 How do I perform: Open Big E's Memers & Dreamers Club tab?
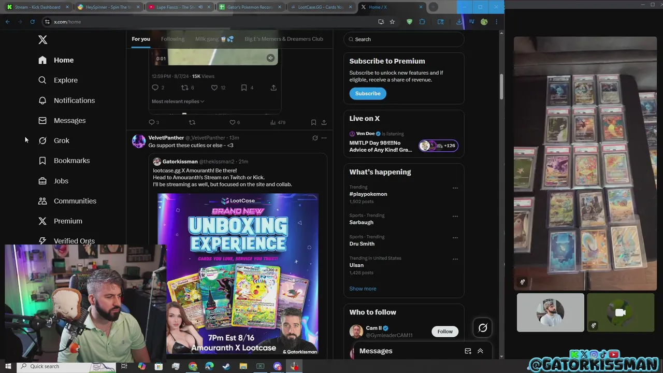pos(284,39)
